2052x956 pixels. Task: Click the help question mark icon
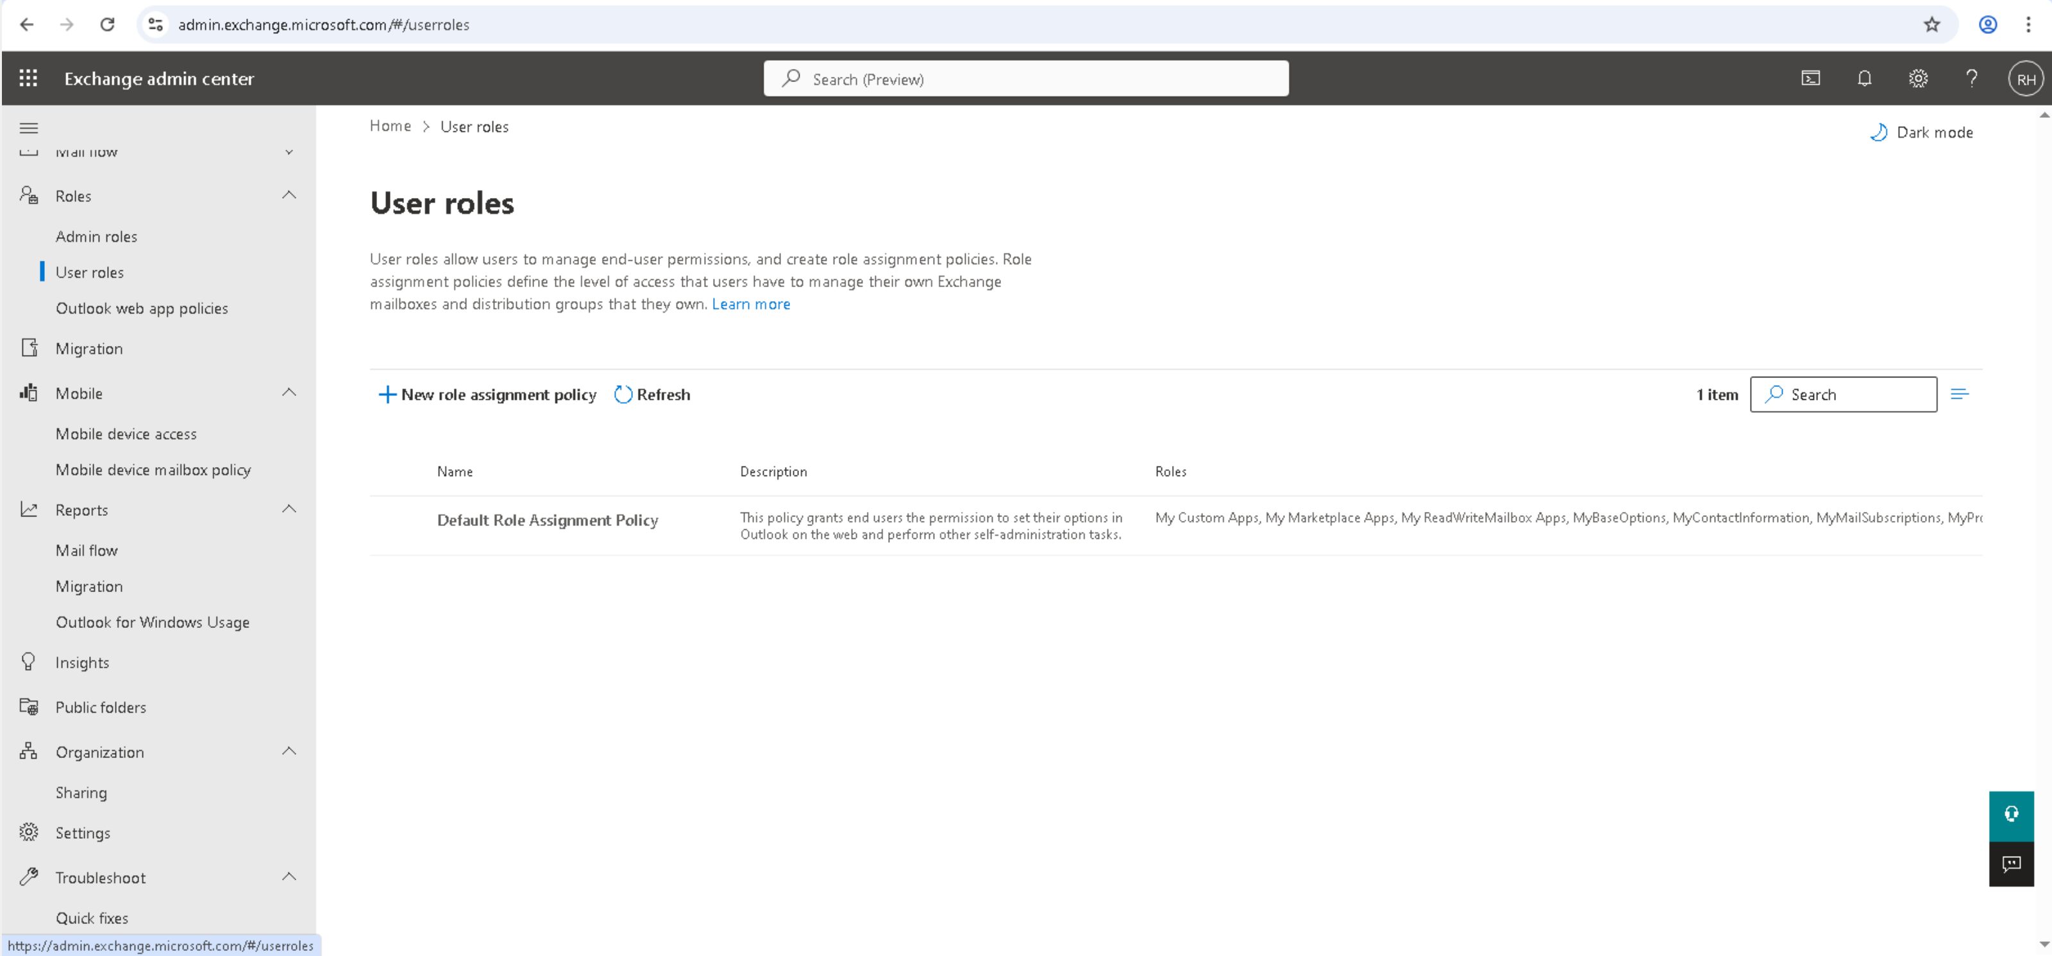tap(1972, 78)
